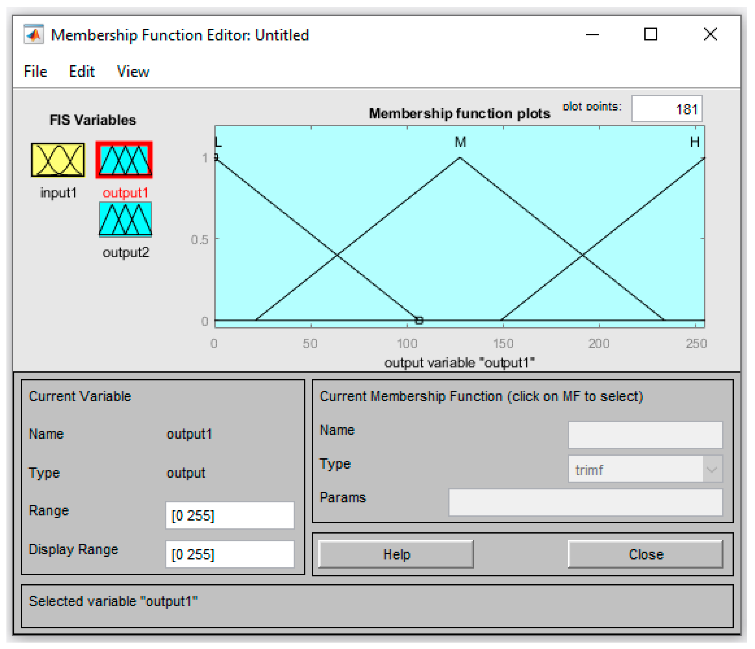This screenshot has height=649, width=755.
Task: Select the H membership function label
Action: point(695,142)
